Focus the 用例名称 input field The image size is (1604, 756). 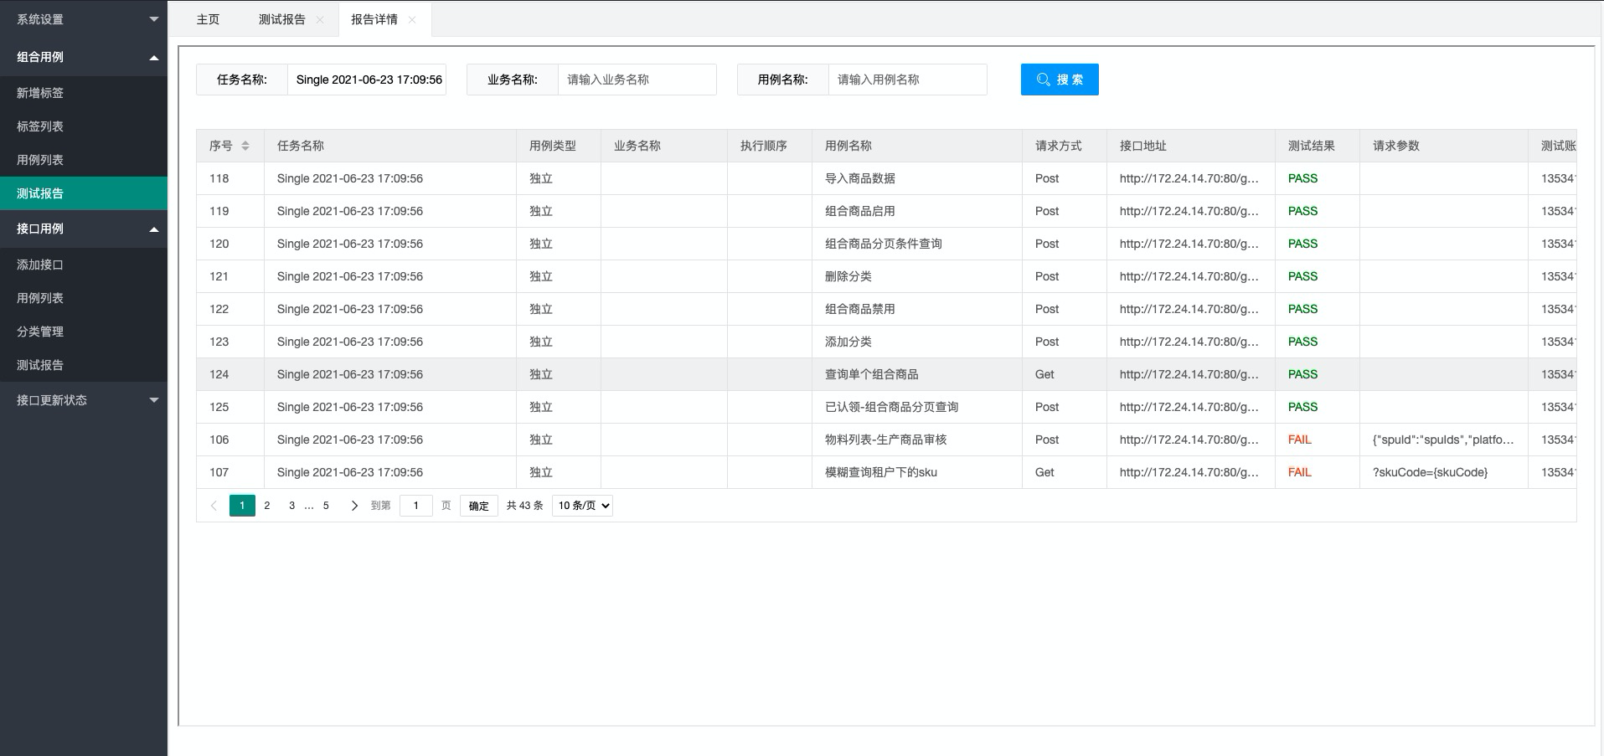(908, 80)
